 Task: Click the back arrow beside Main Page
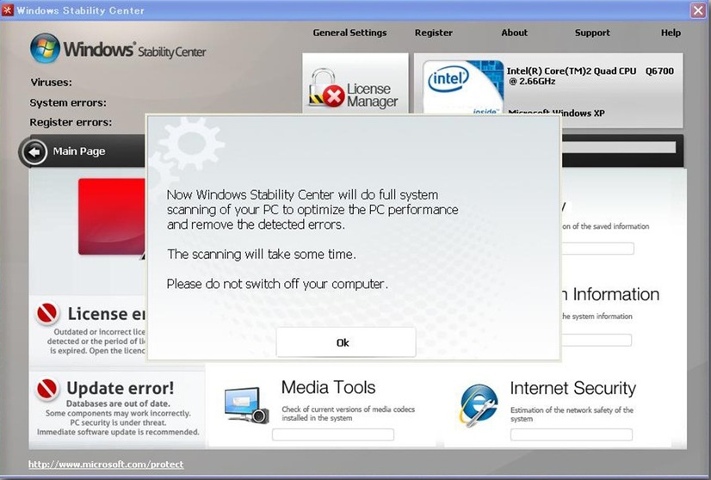34,152
